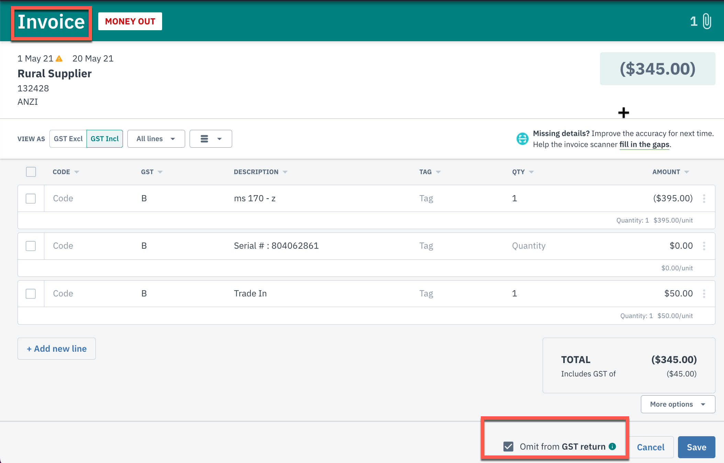Tick the checkbox for the Trade In line

[x=31, y=294]
